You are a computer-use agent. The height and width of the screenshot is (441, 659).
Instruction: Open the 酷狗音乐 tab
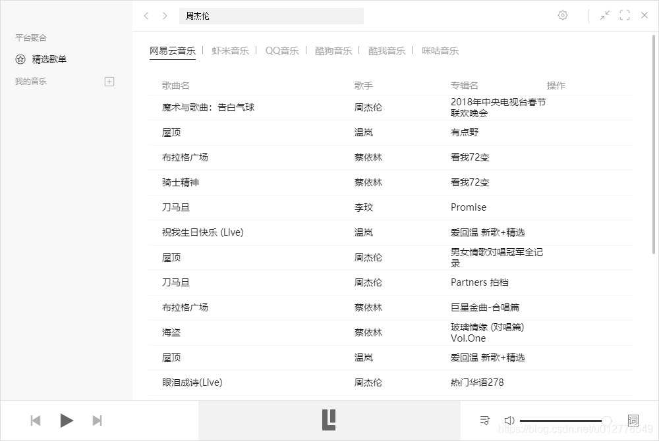(x=333, y=51)
